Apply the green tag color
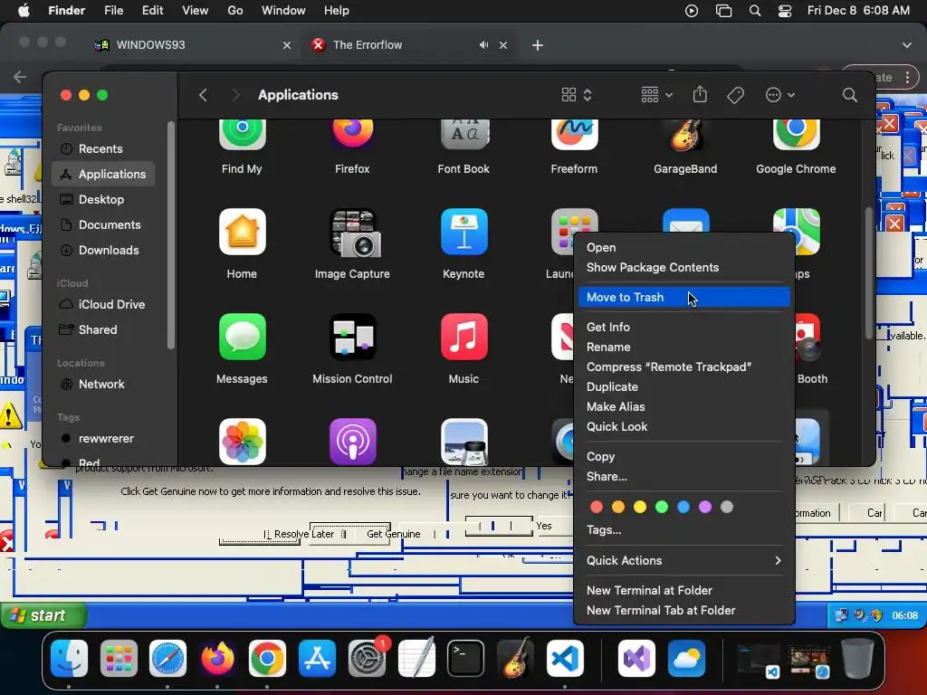927x695 pixels. click(662, 507)
